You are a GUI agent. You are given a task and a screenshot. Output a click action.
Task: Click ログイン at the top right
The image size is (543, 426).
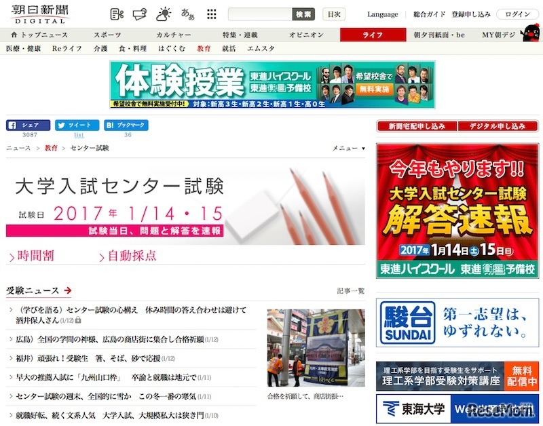pos(519,14)
